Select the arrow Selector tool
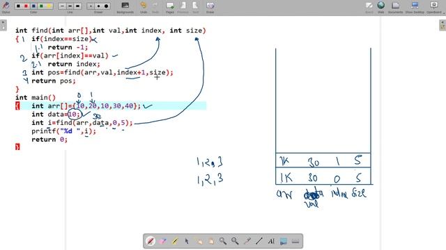 [x=187, y=241]
